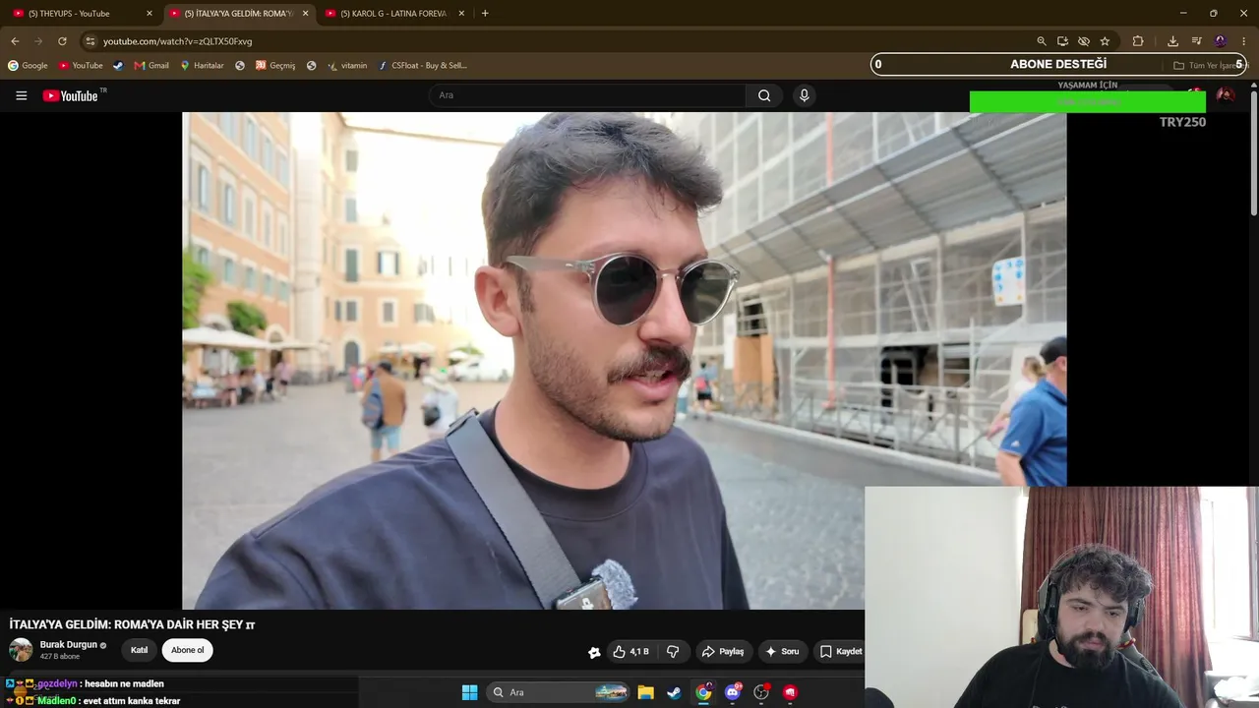The height and width of the screenshot is (708, 1259).
Task: Open site information icon in address bar
Action: (90, 41)
